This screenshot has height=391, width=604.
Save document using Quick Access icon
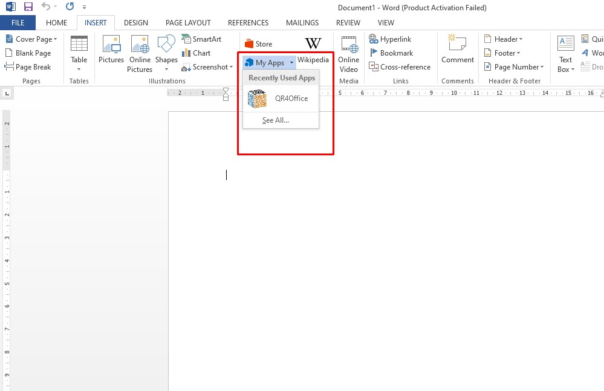coord(28,7)
